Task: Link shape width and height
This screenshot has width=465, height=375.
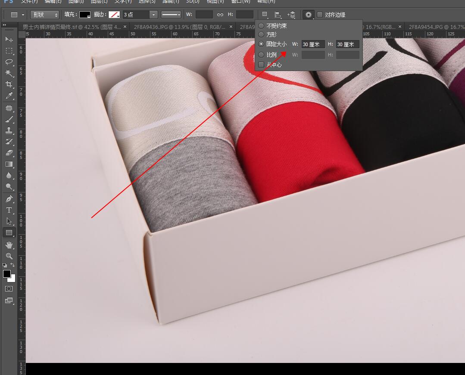Action: (220, 15)
